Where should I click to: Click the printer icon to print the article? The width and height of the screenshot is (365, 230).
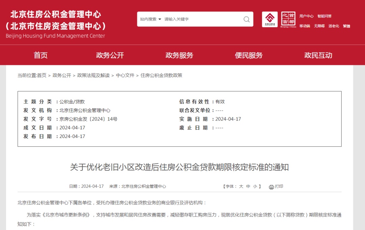pos(271,186)
